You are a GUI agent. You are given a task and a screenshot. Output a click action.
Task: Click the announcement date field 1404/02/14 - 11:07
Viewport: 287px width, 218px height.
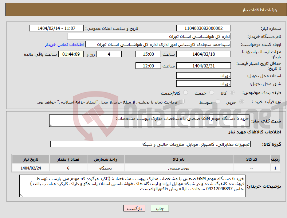click(x=56, y=28)
